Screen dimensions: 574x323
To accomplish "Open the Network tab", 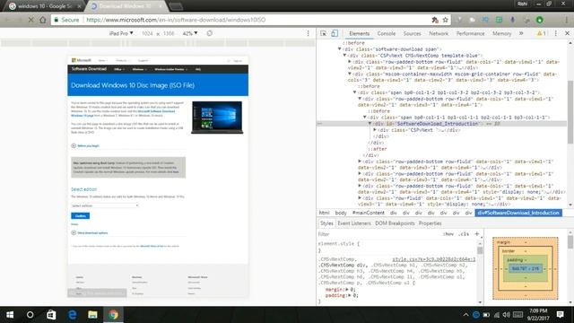I will [x=439, y=33].
